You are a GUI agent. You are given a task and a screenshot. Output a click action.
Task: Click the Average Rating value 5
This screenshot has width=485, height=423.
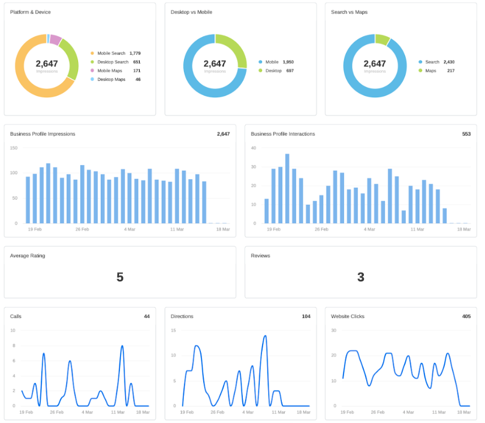(x=121, y=277)
